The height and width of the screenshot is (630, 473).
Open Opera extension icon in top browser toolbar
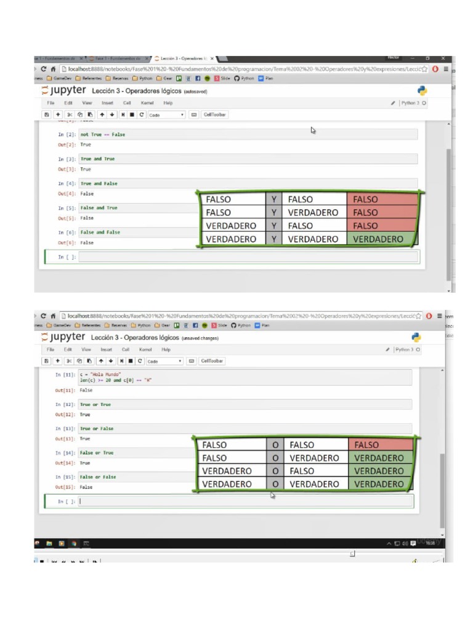tap(435, 69)
